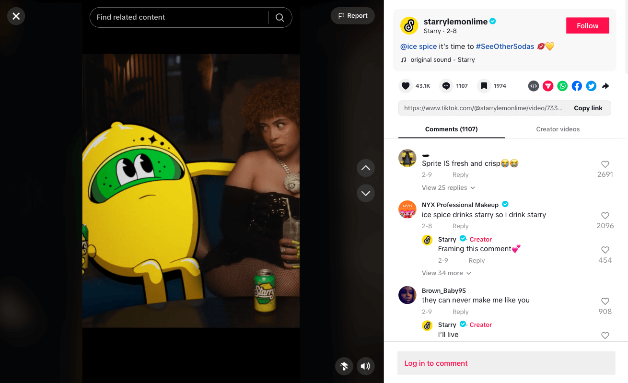
Task: Close the video viewer with X
Action: pos(16,16)
